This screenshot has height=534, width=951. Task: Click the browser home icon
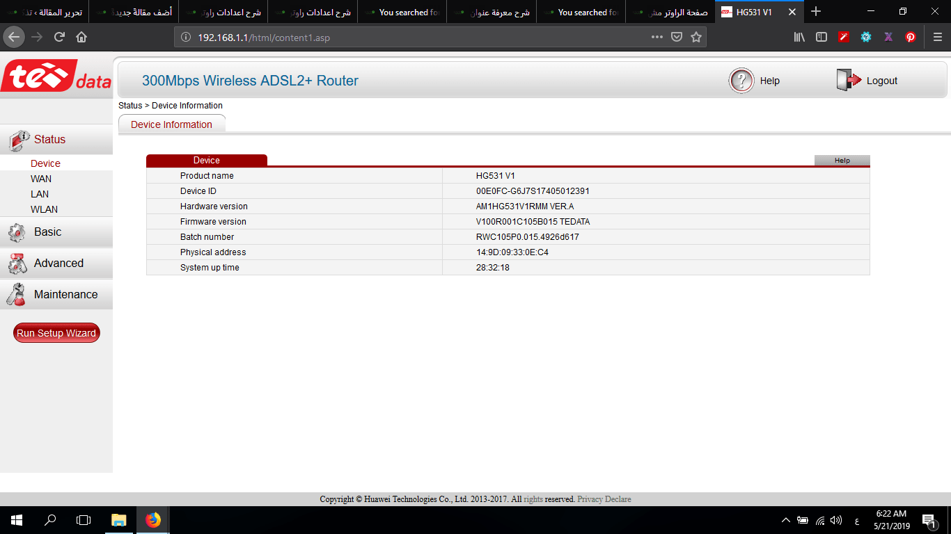(x=81, y=37)
